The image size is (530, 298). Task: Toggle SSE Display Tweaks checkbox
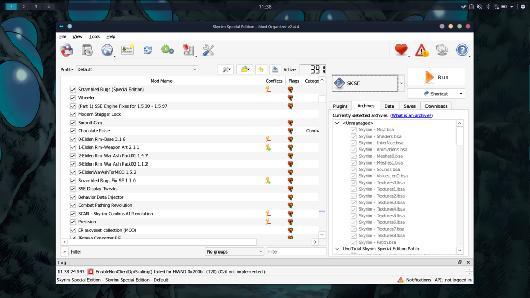[x=73, y=189]
